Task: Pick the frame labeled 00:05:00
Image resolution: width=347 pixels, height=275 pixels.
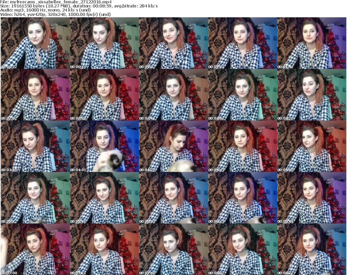Action: coord(311,146)
